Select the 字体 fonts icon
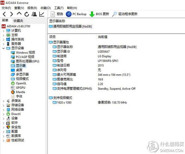 13,96
